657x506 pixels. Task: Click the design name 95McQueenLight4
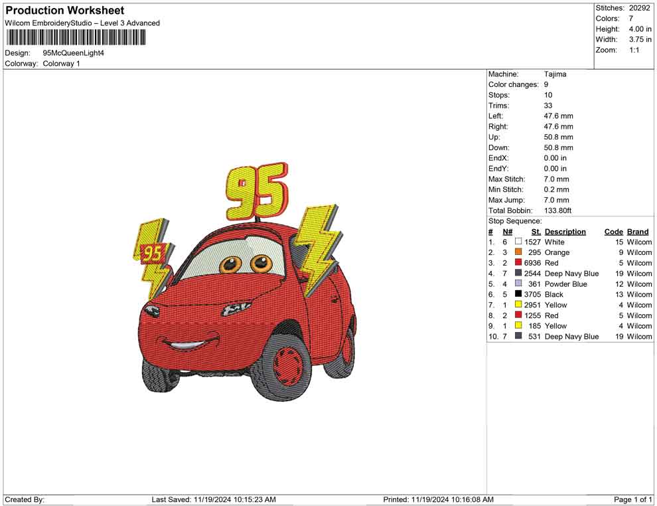(73, 53)
